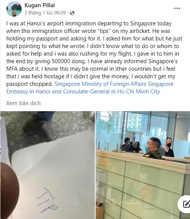Image resolution: width=190 pixels, height=219 pixels.
Task: Click Xem bản dịch to translate post
Action: pos(24,103)
